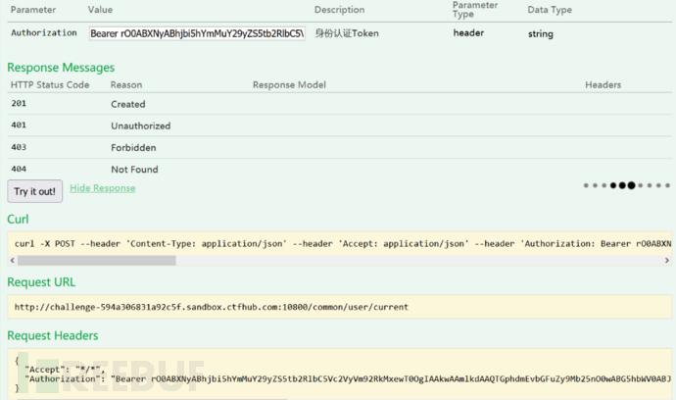This screenshot has width=676, height=400.
Task: Click the Curl horizontal scrollbar thumb
Action: (96, 261)
